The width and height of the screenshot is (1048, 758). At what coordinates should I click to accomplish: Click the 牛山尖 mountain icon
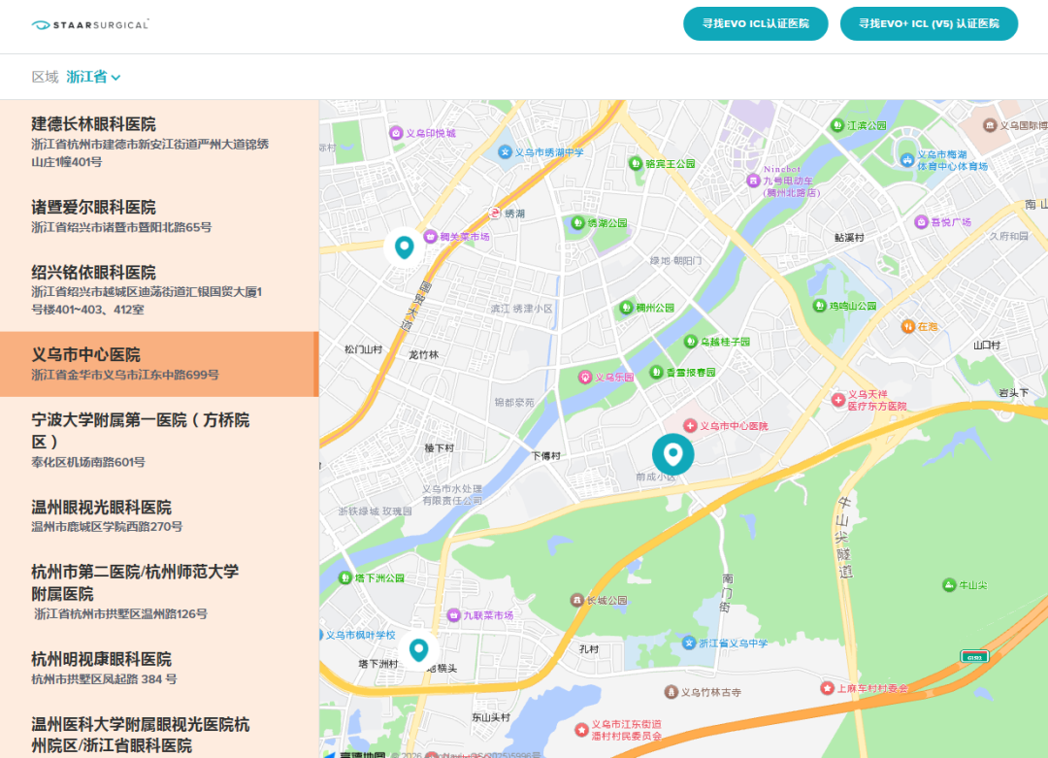pos(949,585)
